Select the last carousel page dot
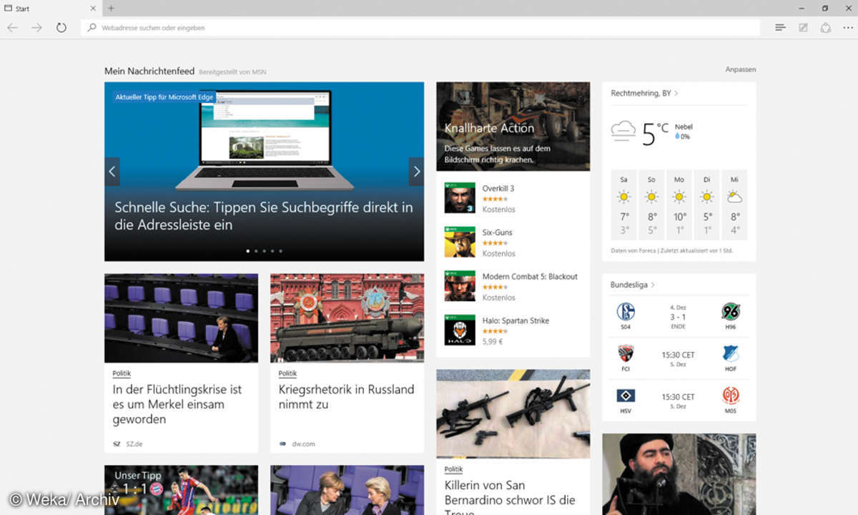 (x=280, y=251)
